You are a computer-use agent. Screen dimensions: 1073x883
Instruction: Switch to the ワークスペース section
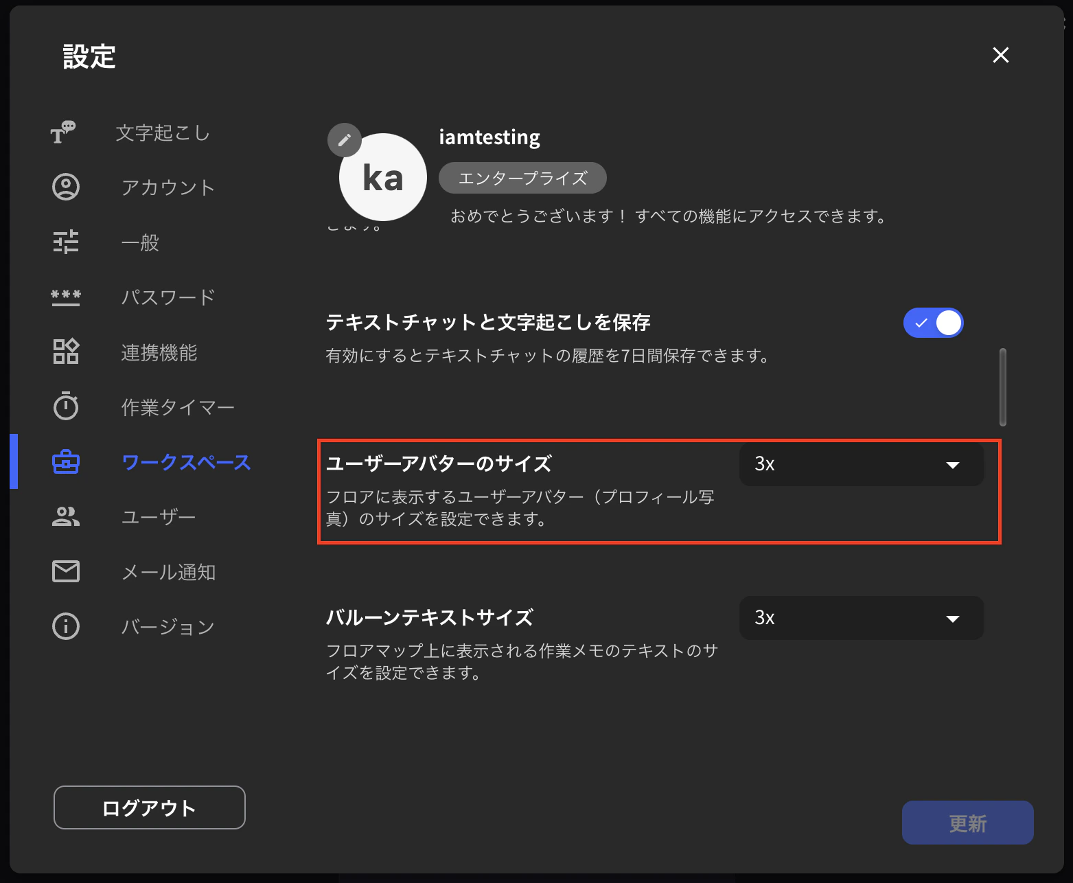pyautogui.click(x=186, y=462)
